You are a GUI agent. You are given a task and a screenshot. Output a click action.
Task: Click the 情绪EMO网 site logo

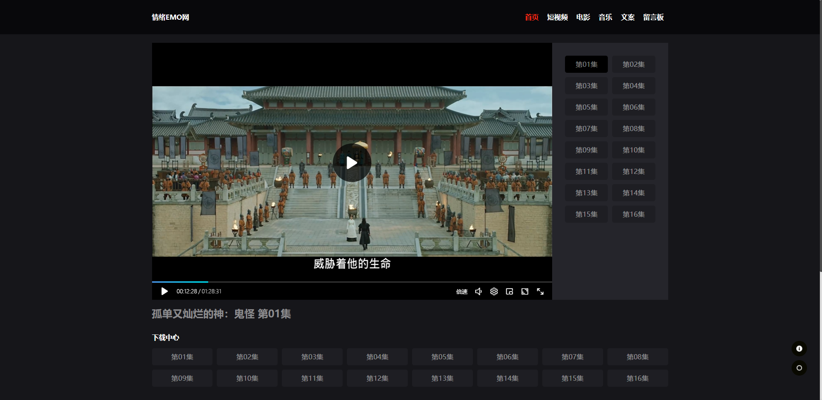pos(170,17)
